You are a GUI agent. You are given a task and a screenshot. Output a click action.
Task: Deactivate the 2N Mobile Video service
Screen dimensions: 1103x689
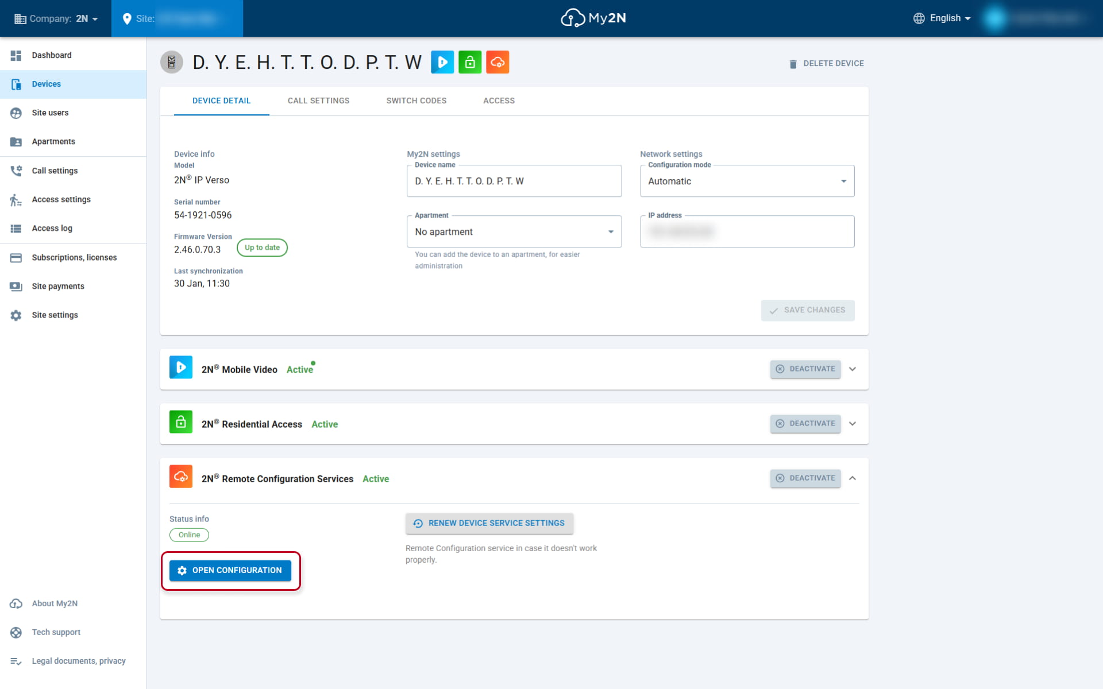805,369
